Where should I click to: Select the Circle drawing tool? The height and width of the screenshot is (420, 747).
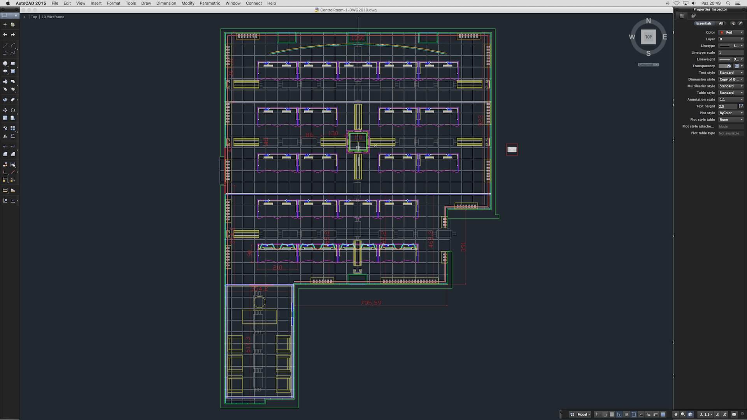click(x=5, y=63)
